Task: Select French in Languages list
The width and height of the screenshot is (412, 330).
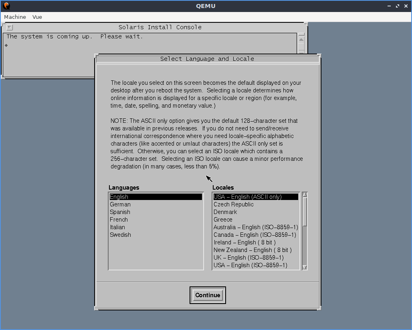Action: click(156, 220)
